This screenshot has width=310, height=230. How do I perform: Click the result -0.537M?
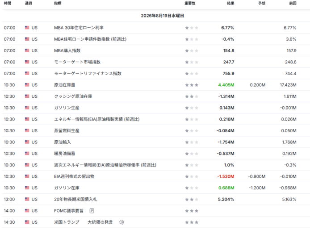click(x=226, y=154)
